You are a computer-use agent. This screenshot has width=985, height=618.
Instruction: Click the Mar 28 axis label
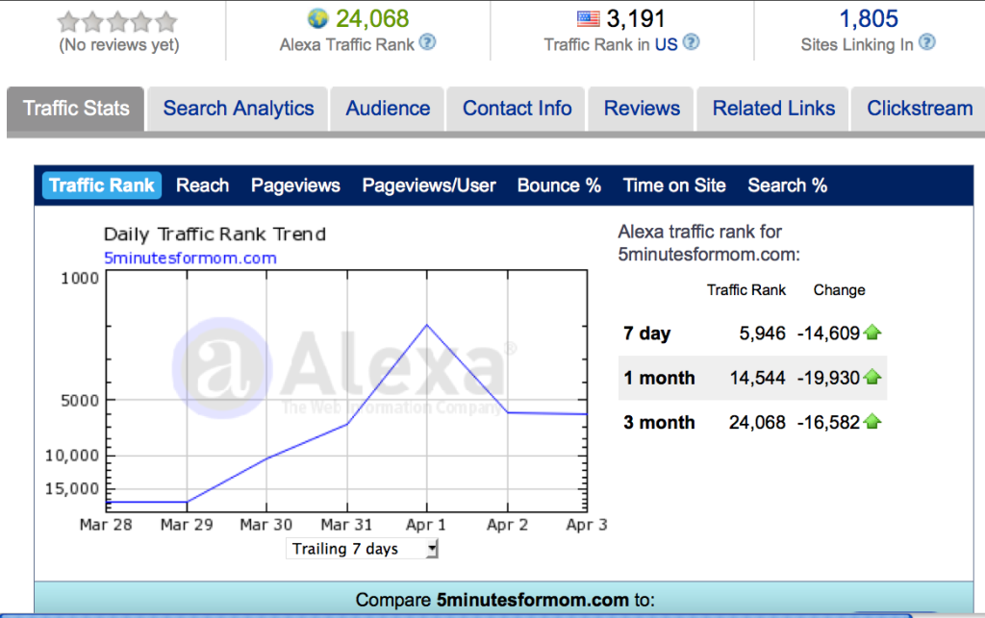coord(106,525)
